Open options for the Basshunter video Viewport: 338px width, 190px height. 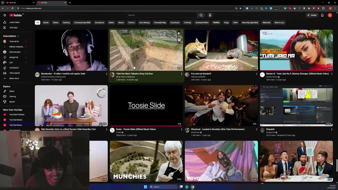click(106, 74)
